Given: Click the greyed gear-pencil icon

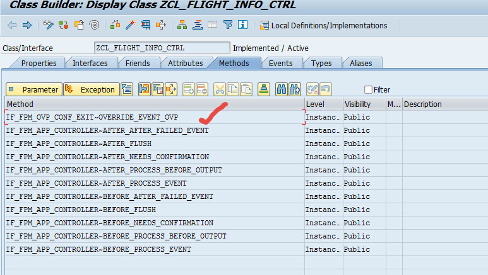Looking at the screenshot, I should tap(312, 89).
